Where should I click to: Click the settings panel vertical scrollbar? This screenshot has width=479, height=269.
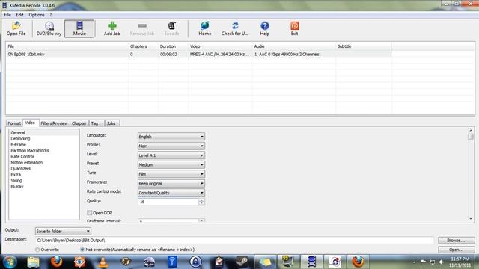pos(471,174)
